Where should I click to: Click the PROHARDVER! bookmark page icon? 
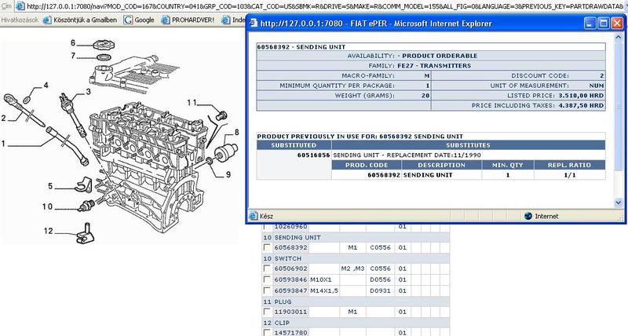tap(166, 20)
